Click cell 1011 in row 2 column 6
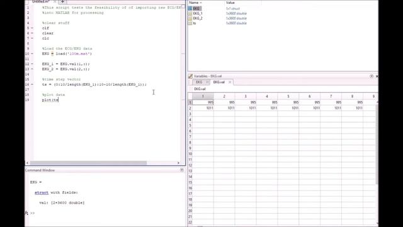Image resolution: width=403 pixels, height=227 pixels. pyautogui.click(x=309, y=108)
